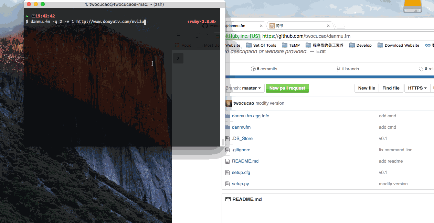
Task: Select the danmu.fm browser tab
Action: pos(241,26)
